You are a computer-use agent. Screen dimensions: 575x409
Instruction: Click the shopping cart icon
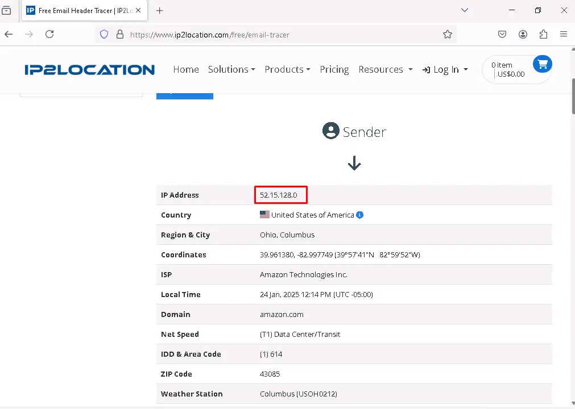point(542,64)
